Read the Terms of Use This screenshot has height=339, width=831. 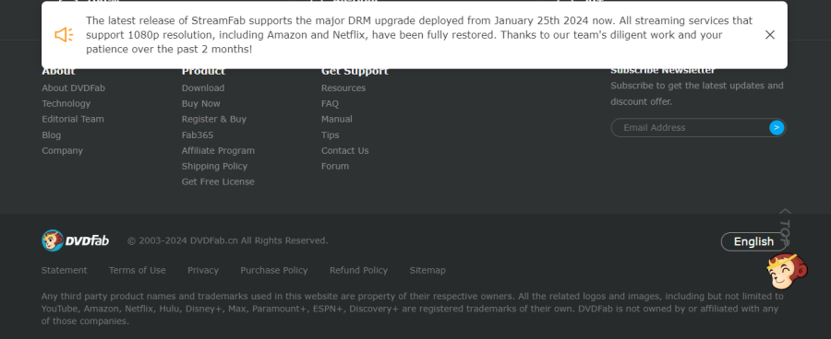coord(138,270)
